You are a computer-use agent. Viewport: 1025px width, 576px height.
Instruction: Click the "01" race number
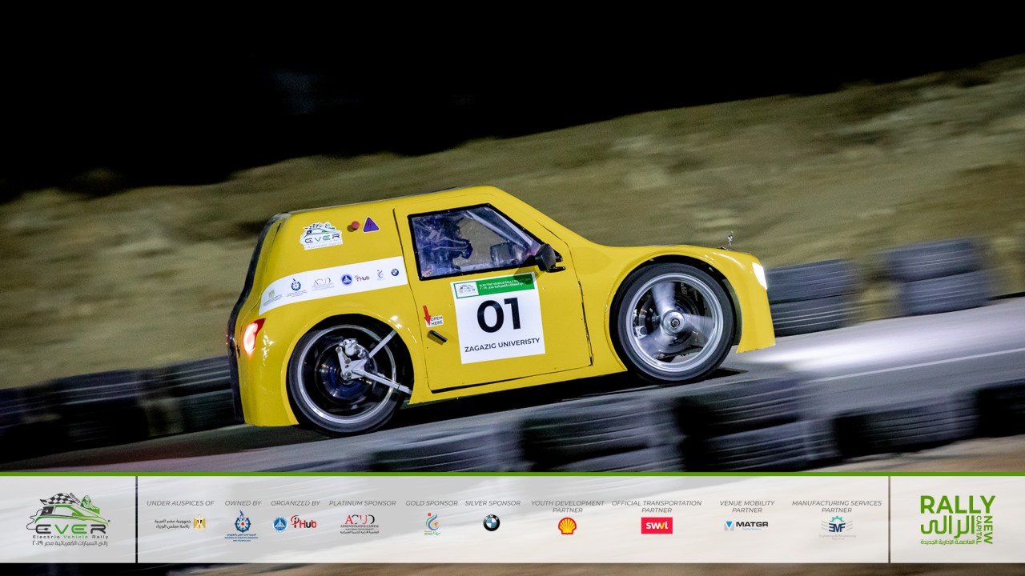point(499,315)
